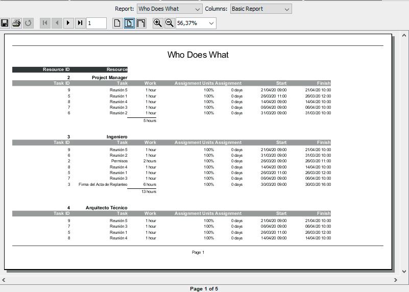This screenshot has height=292, width=409.
Task: Click the 2 hours work value for Permisos
Action: pyautogui.click(x=150, y=161)
